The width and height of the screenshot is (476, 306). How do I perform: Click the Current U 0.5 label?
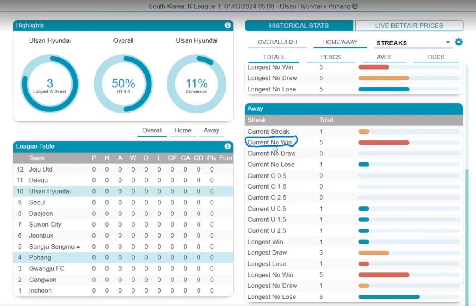[x=267, y=209]
